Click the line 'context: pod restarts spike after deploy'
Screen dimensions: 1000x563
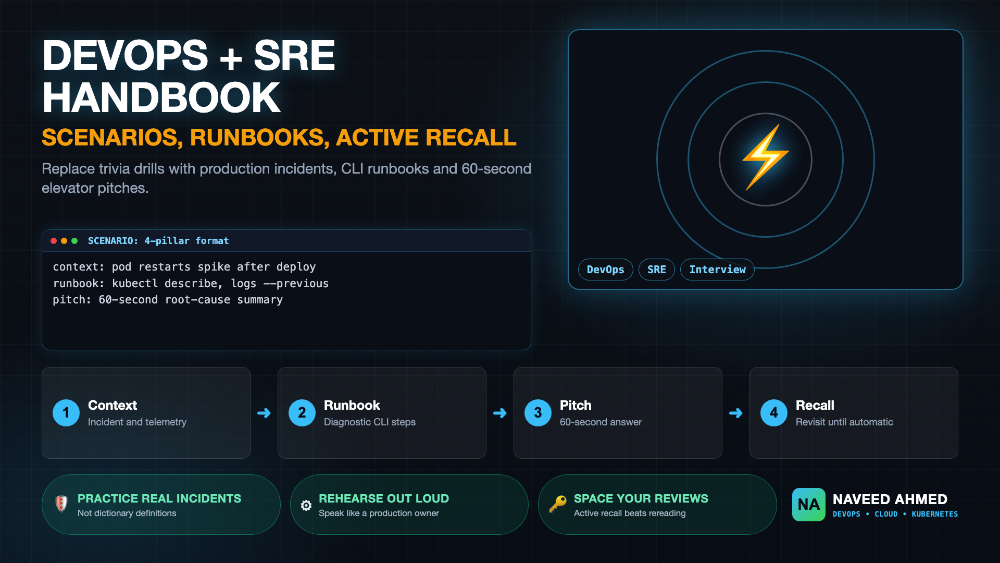click(184, 267)
